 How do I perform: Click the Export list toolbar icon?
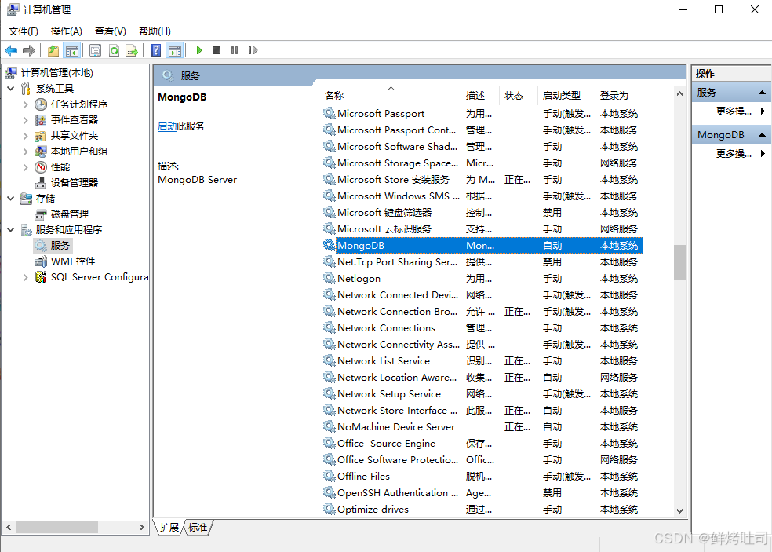click(x=132, y=50)
